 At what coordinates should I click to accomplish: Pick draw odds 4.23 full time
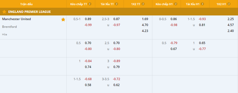coord(145,31)
